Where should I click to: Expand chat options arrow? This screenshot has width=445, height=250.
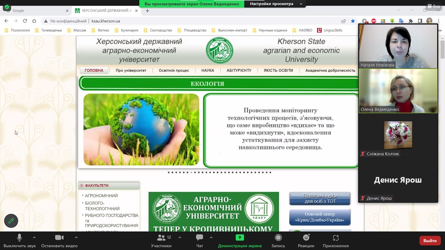click(x=211, y=238)
